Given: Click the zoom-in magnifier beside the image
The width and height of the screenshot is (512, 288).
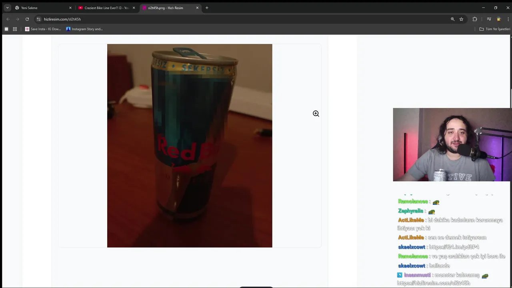Looking at the screenshot, I should tap(316, 114).
